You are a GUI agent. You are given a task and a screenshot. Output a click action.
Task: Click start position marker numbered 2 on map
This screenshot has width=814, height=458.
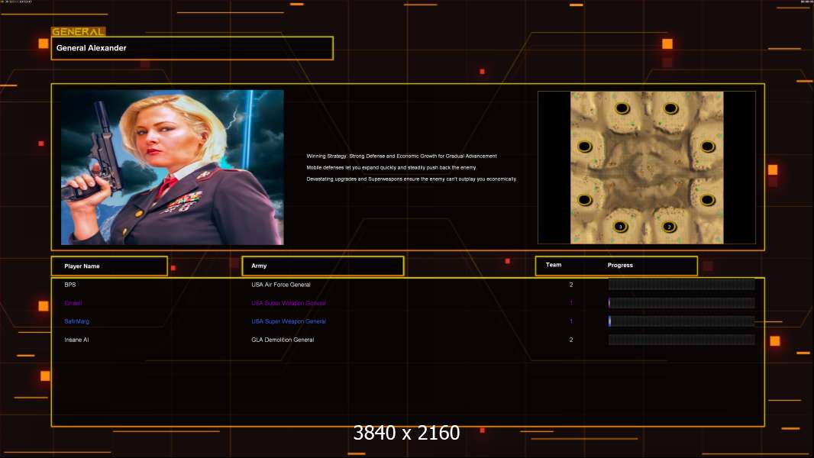pos(669,227)
